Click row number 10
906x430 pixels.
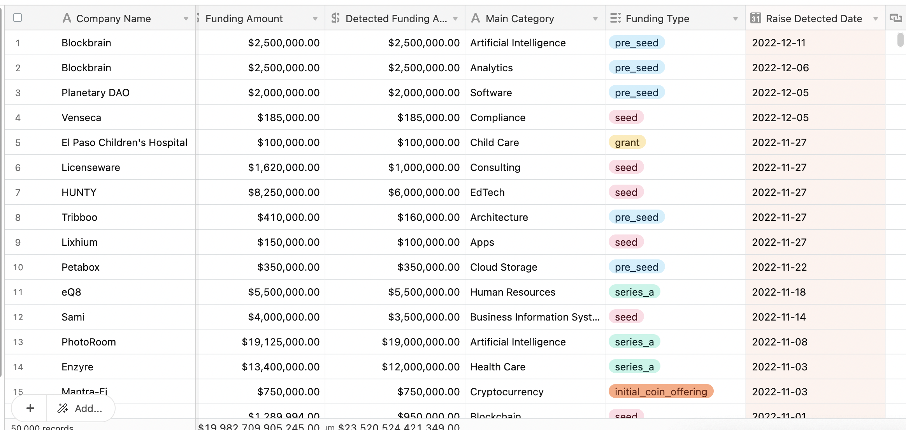pos(18,267)
